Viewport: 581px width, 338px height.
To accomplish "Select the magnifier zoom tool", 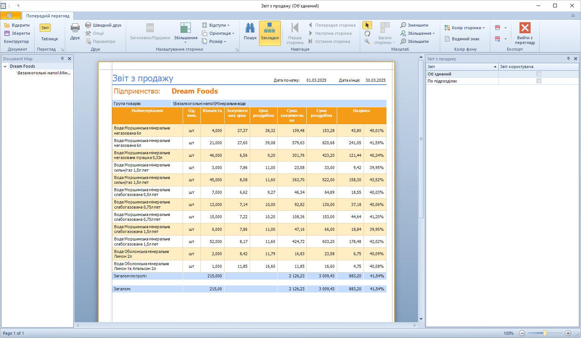I will tap(367, 41).
